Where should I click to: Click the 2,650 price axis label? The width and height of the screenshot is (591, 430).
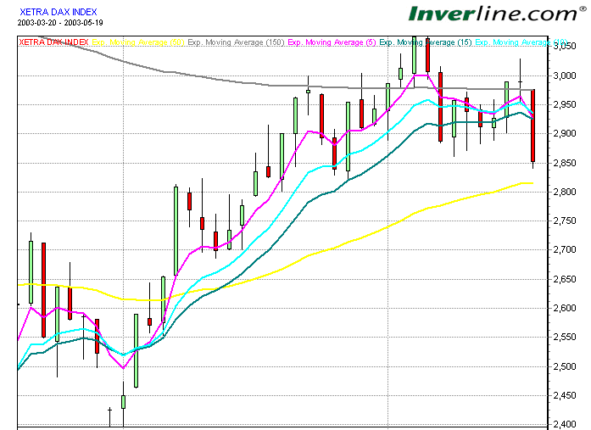(x=565, y=279)
